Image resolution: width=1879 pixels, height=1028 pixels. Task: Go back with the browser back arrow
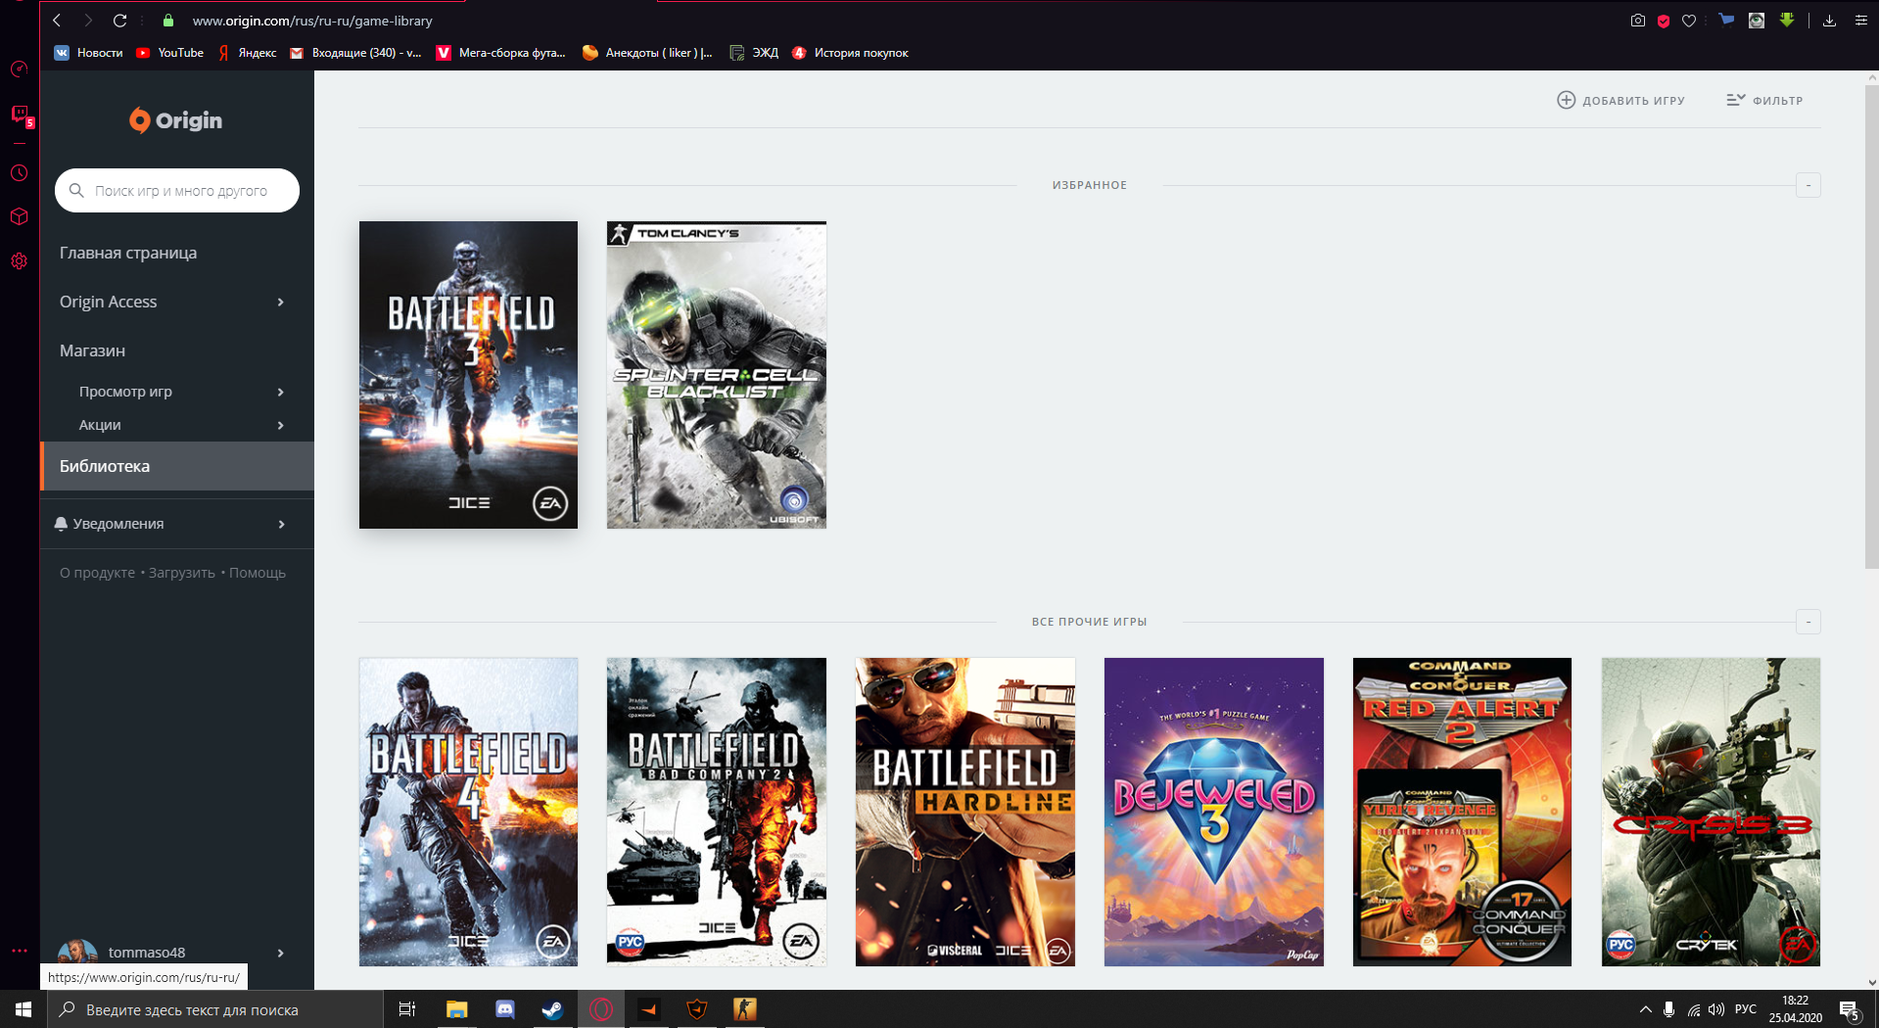(57, 21)
